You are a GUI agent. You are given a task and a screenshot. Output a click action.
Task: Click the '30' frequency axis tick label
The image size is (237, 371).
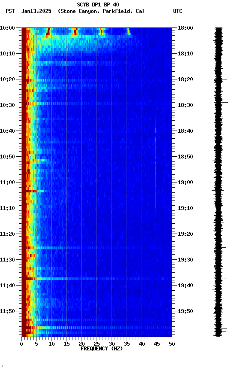point(112,344)
